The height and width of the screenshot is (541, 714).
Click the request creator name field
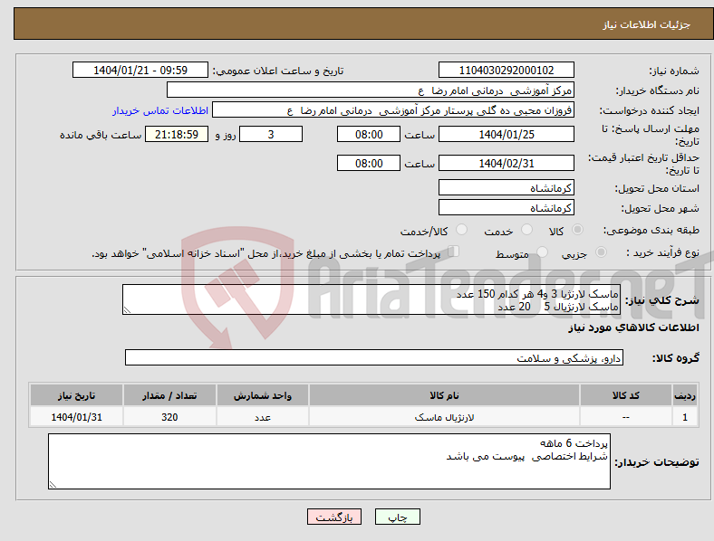pyautogui.click(x=393, y=110)
